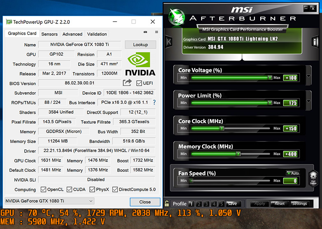Click the GPU-Z Close button
The image size is (322, 229).
click(145, 202)
